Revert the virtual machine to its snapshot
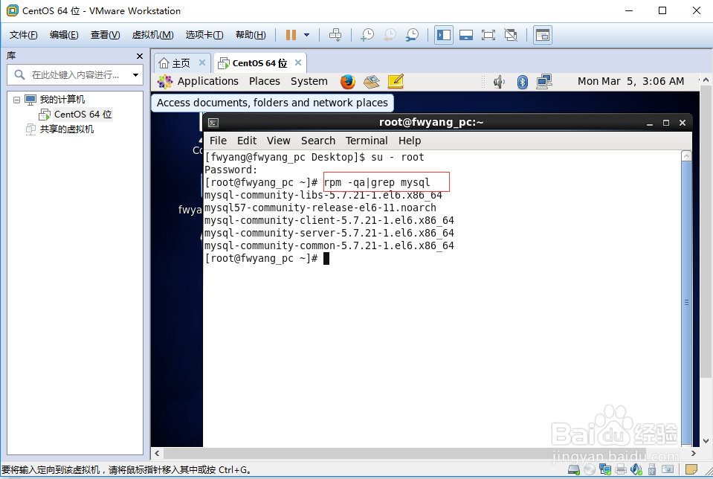Screen dimensions: 713x479 [390, 35]
